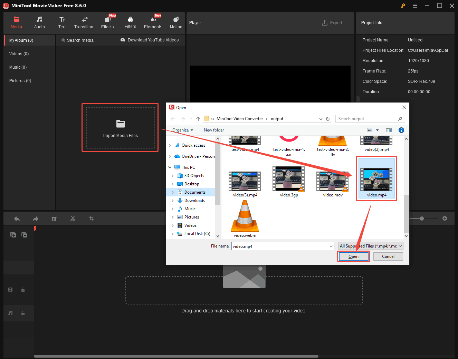This screenshot has width=458, height=359.
Task: Open the hamburger menu in title bar
Action: [415, 6]
